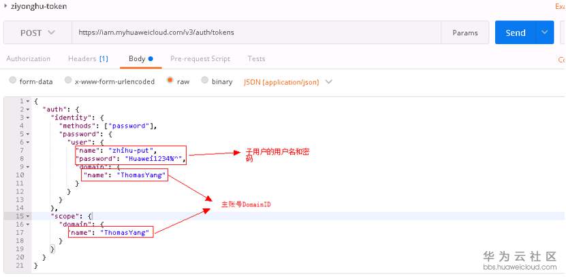Click the request URL field
This screenshot has width=566, height=277.
pyautogui.click(x=256, y=33)
